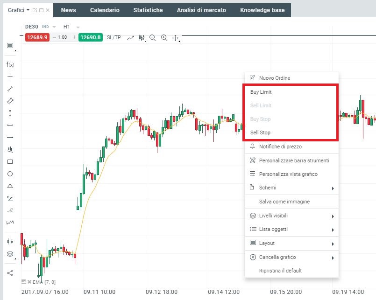Click the red sell price 12689.9 button
Screen dimensions: 376x300
coord(37,37)
